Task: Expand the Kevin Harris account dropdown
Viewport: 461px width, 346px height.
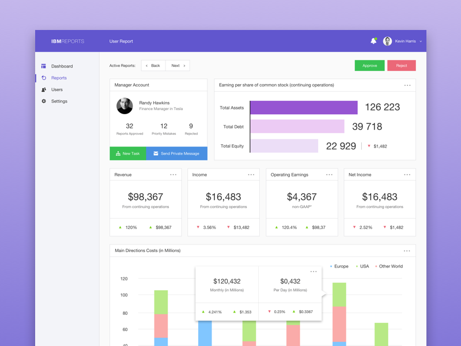Action: click(x=421, y=41)
